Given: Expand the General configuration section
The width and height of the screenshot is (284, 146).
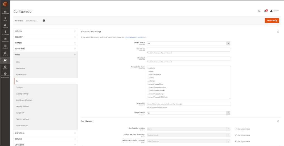Looking at the screenshot, I should tap(46, 31).
